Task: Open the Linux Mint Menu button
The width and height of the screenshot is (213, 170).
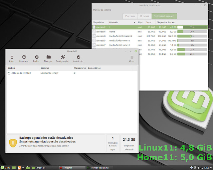Action: 6,168
